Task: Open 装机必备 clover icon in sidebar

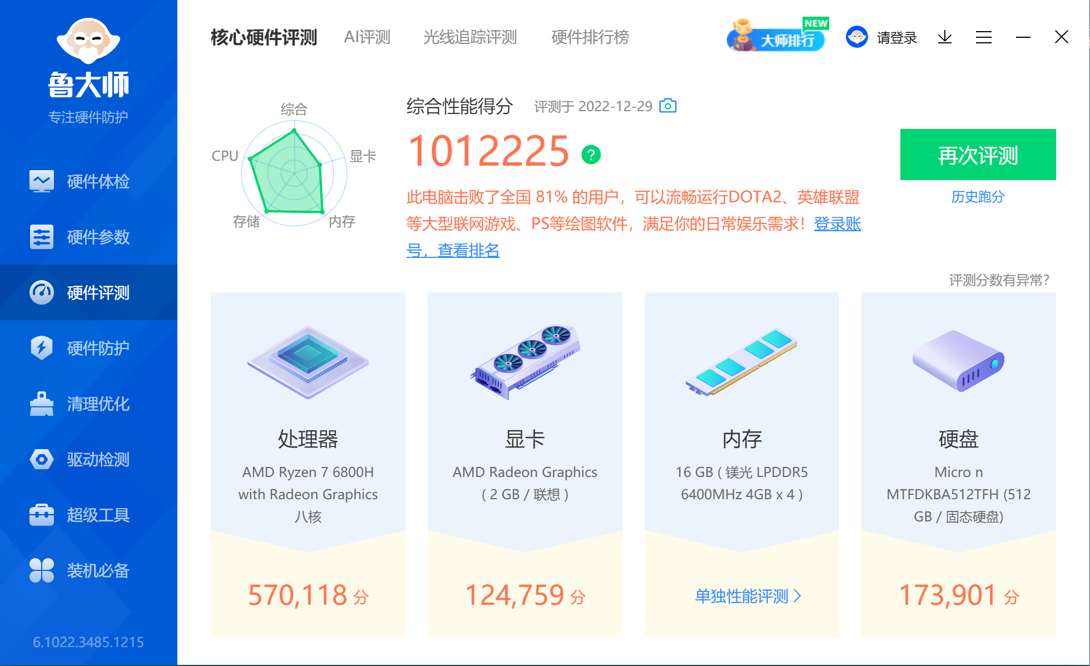Action: pos(42,570)
